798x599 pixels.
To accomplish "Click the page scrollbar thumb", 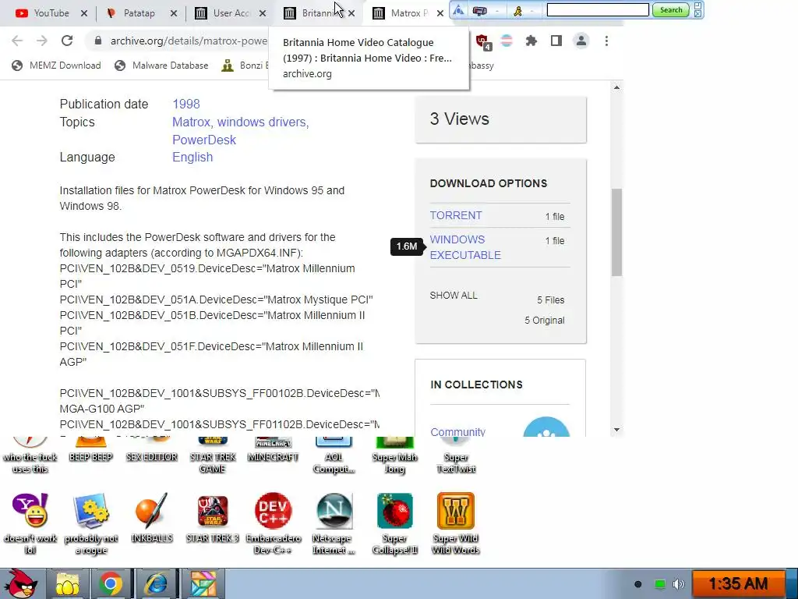I will (616, 232).
